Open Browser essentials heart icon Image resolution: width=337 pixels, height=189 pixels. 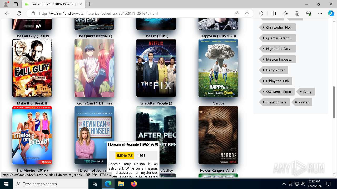[x=309, y=13]
